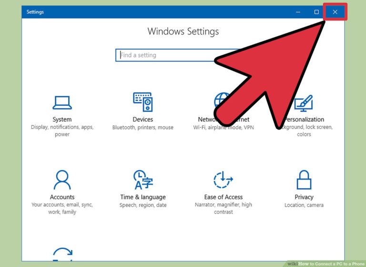Close the Settings window

[335, 12]
